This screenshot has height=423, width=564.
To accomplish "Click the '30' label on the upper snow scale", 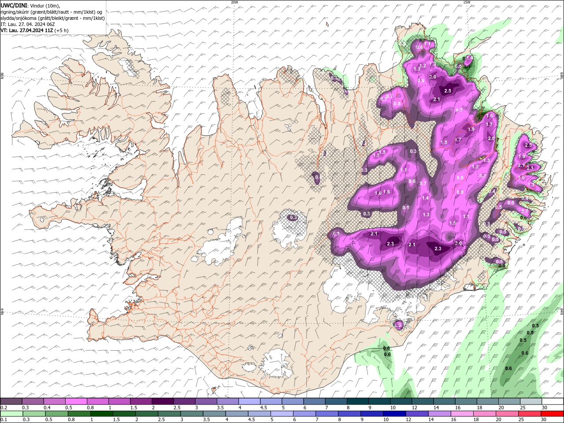I will [x=545, y=408].
